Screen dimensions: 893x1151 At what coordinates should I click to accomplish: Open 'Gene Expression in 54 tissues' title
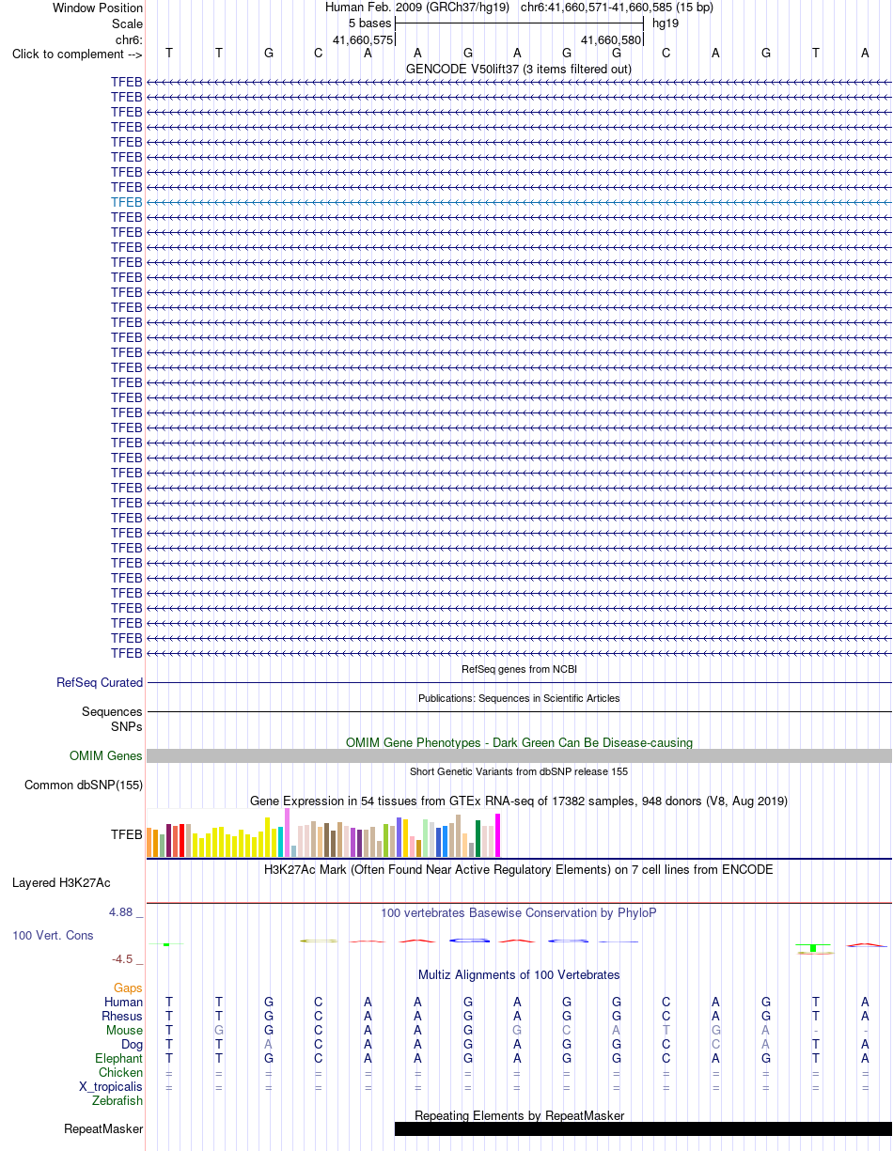[x=519, y=801]
